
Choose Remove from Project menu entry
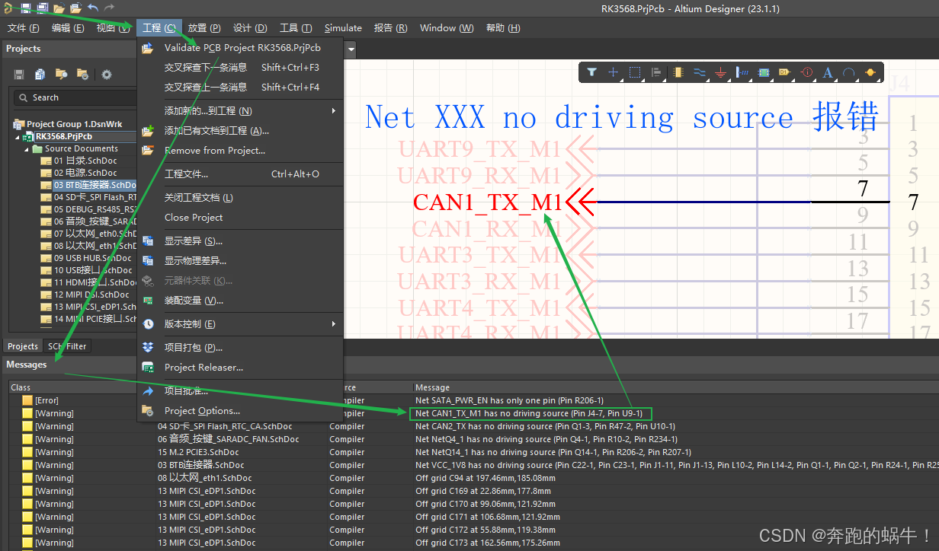240,151
